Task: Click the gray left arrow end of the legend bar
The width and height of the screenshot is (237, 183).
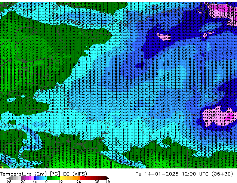Action: pyautogui.click(x=9, y=178)
